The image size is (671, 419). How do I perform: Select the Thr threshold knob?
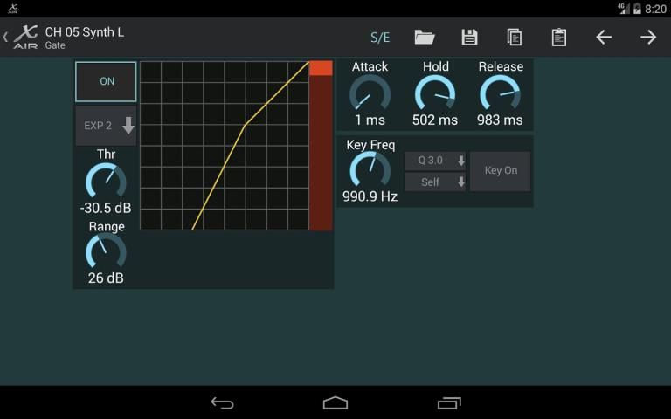(x=106, y=182)
